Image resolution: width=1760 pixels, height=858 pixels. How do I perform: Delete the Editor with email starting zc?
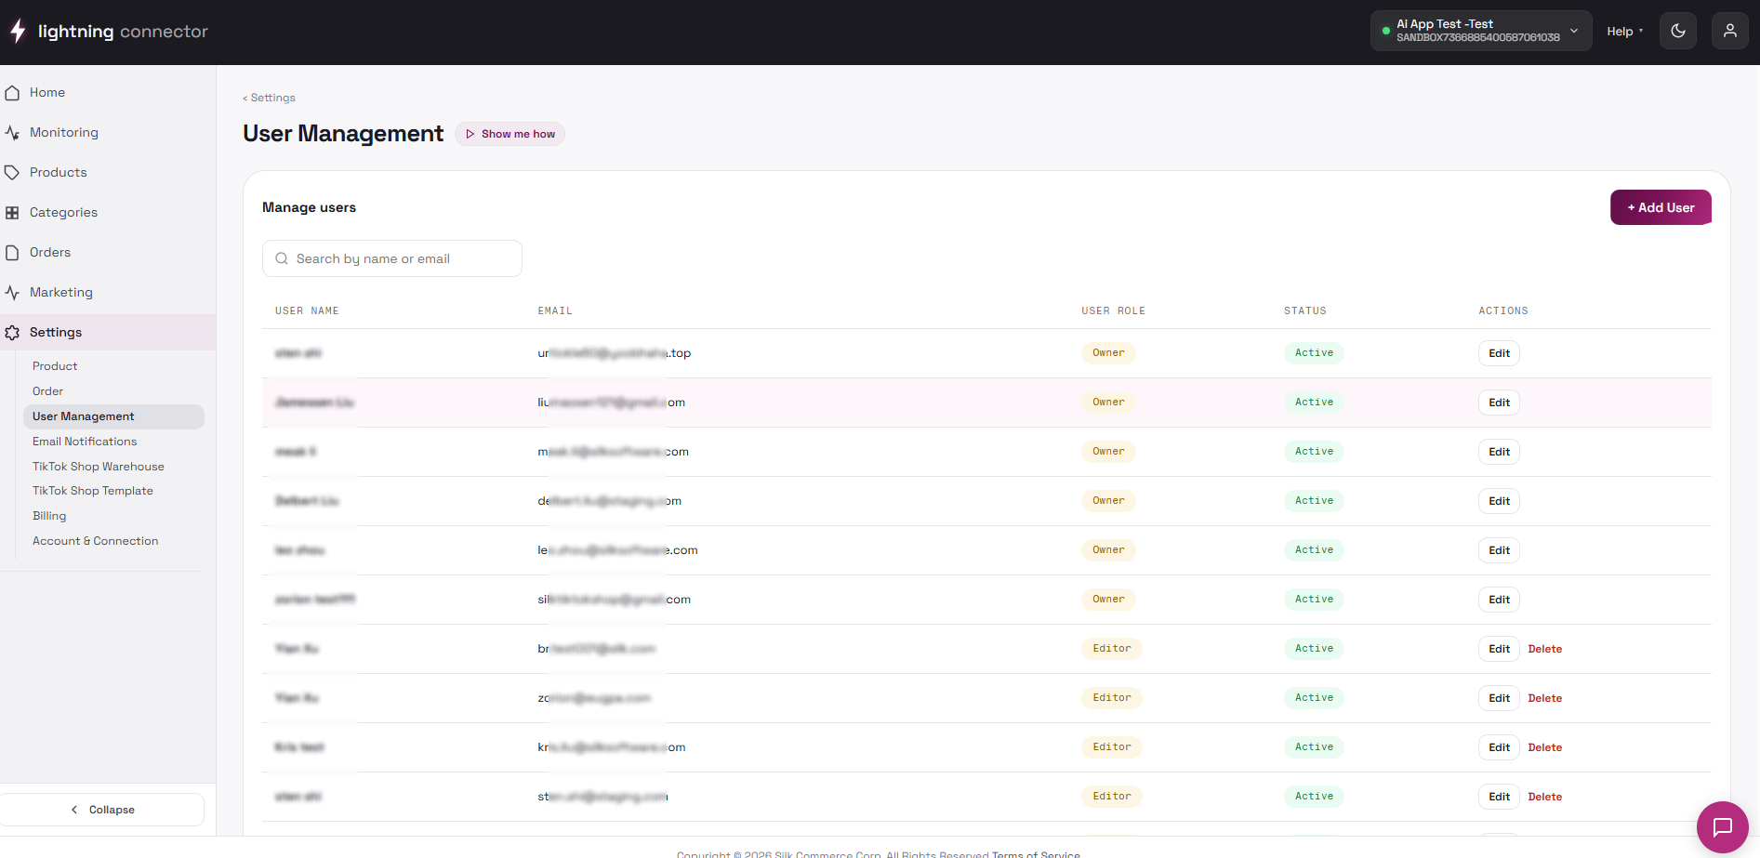(x=1544, y=698)
